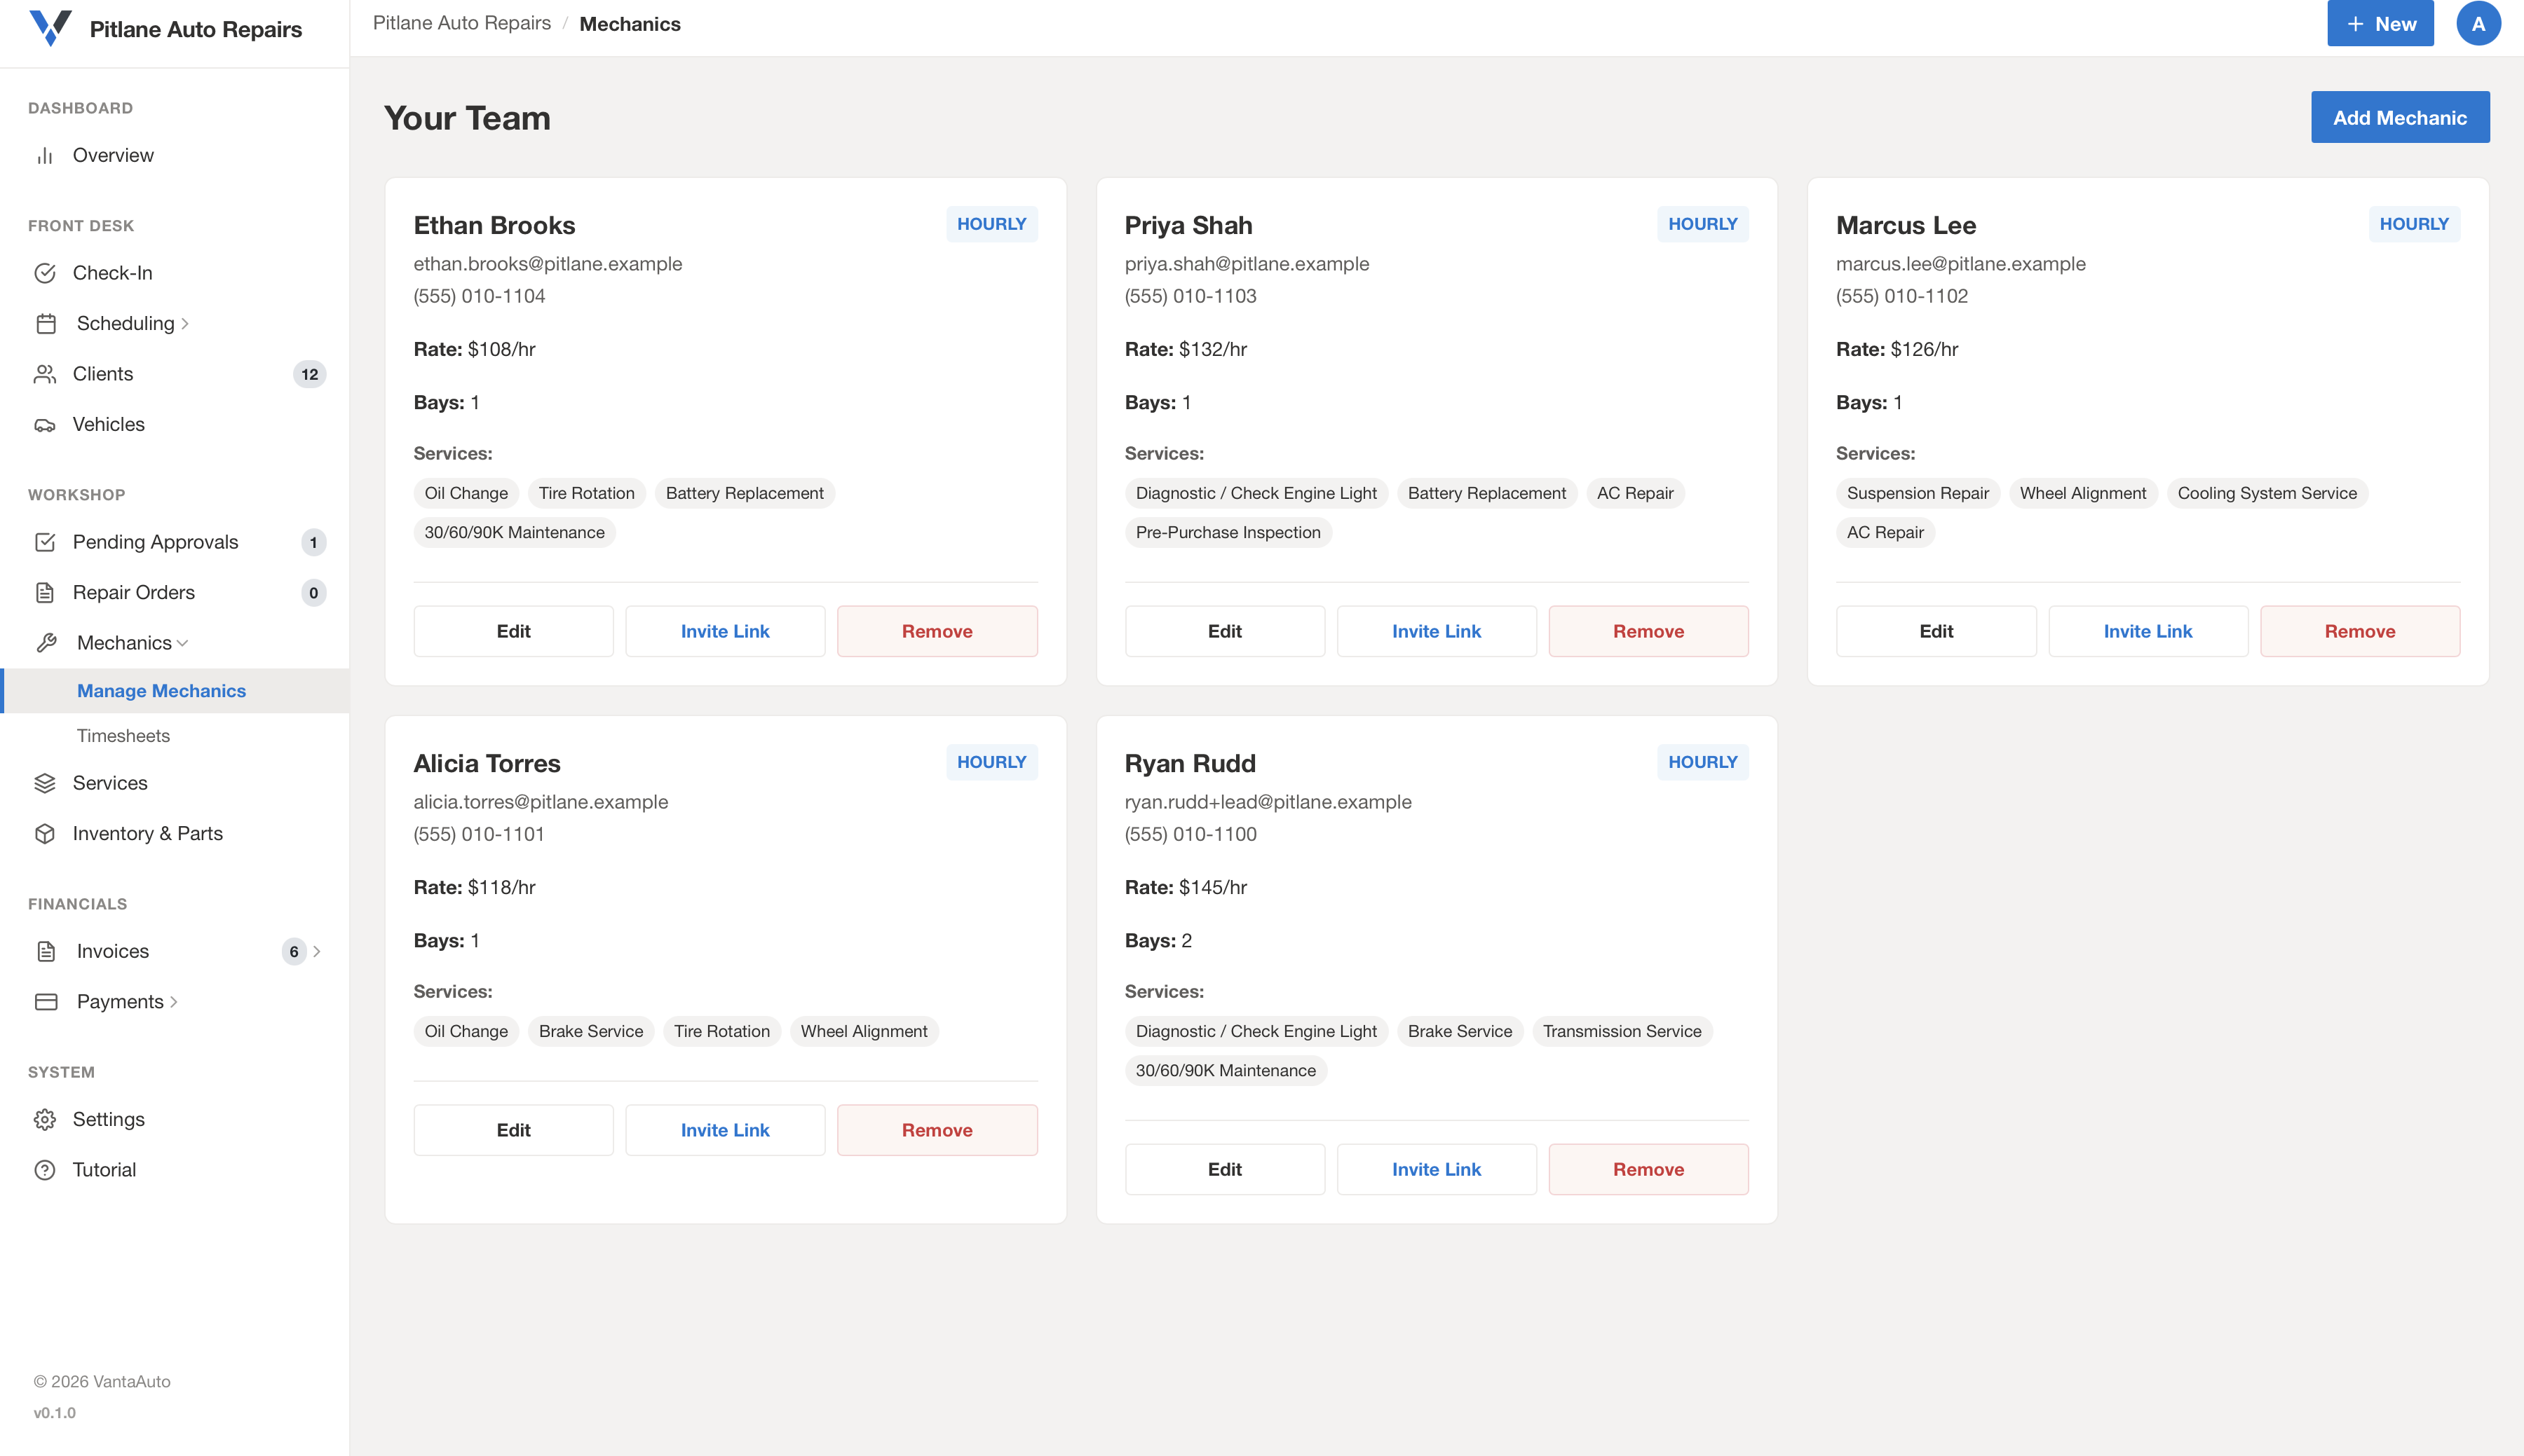The height and width of the screenshot is (1456, 2524).
Task: Expand the Invoices submenu chevron
Action: point(317,951)
